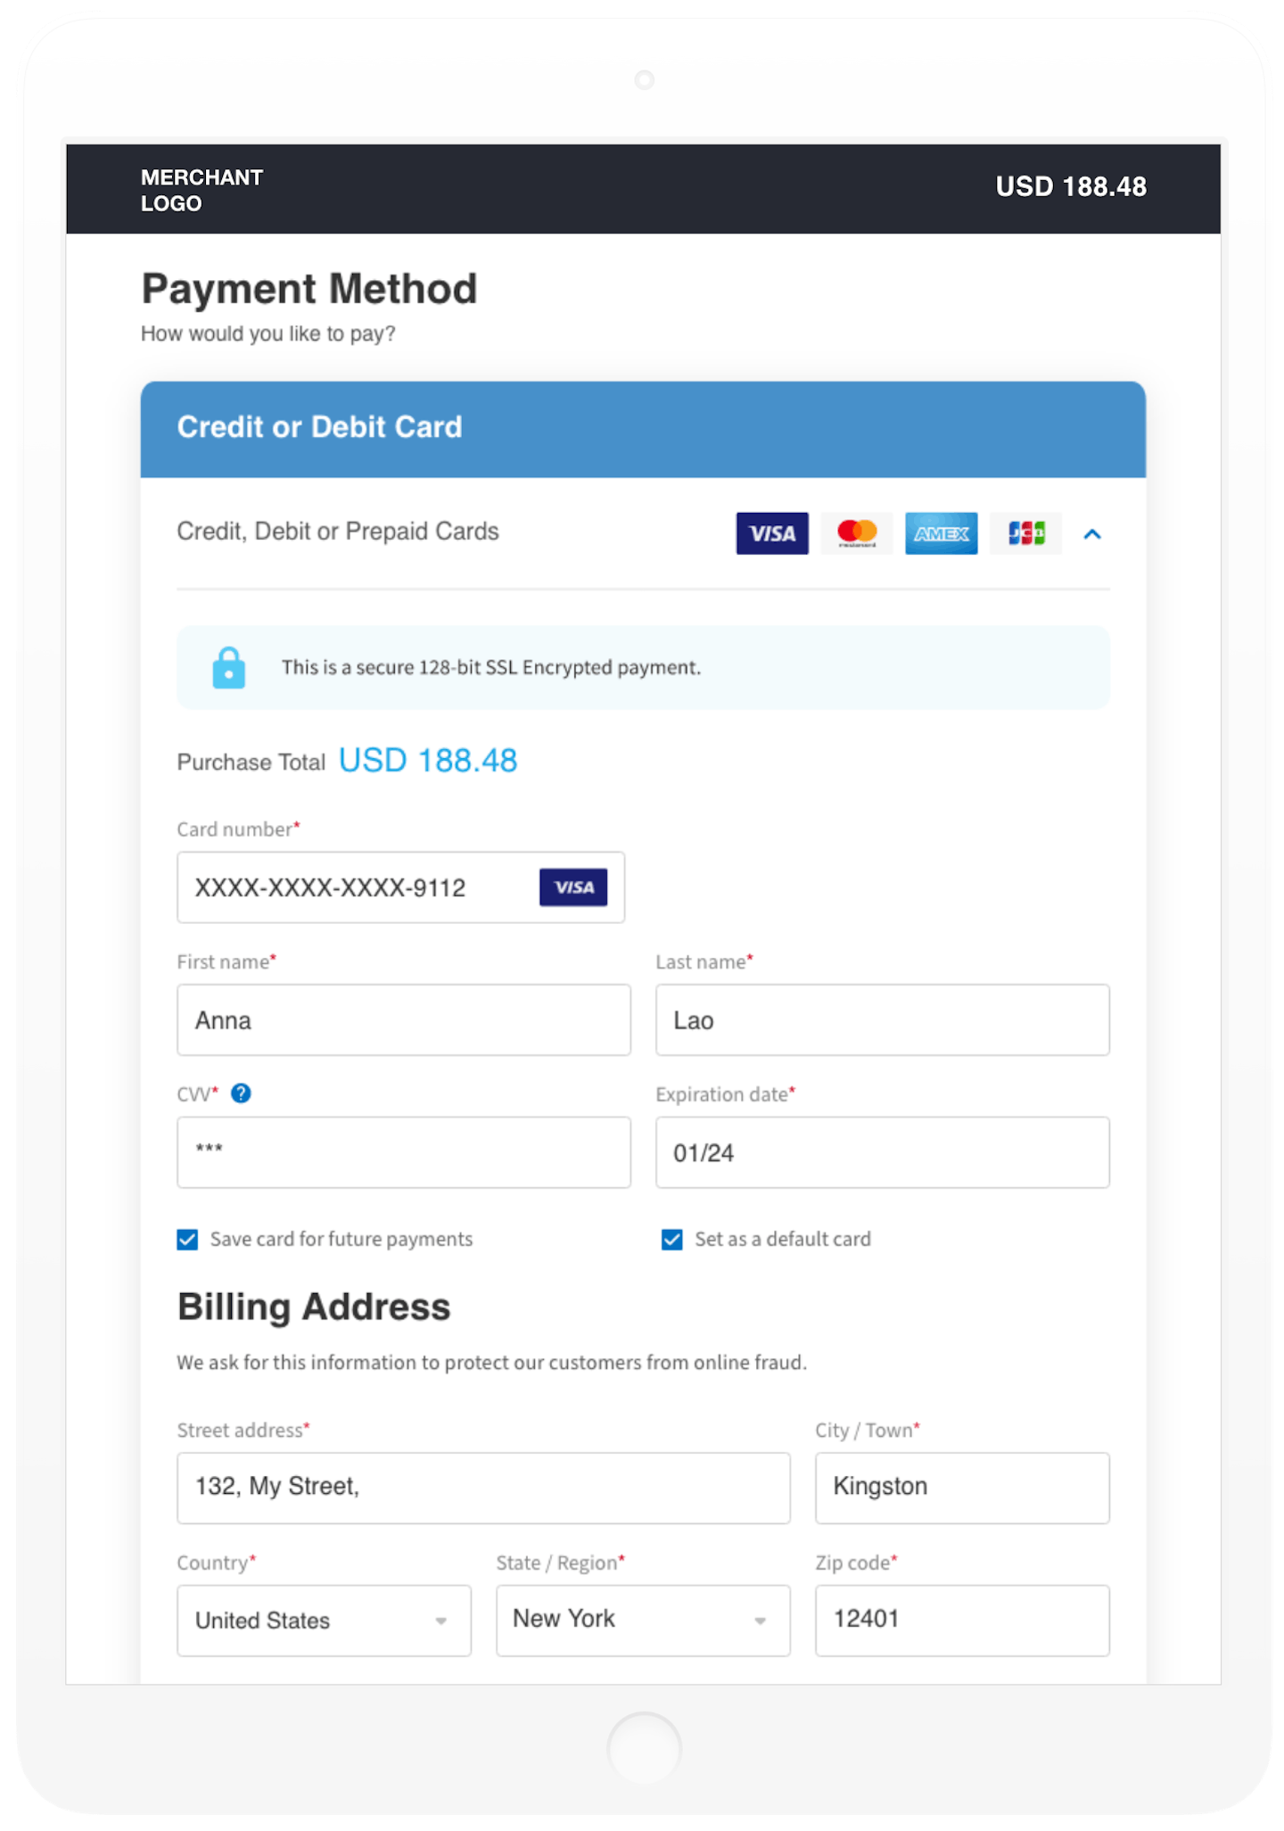
Task: Click the American Express logo icon
Action: coord(941,533)
